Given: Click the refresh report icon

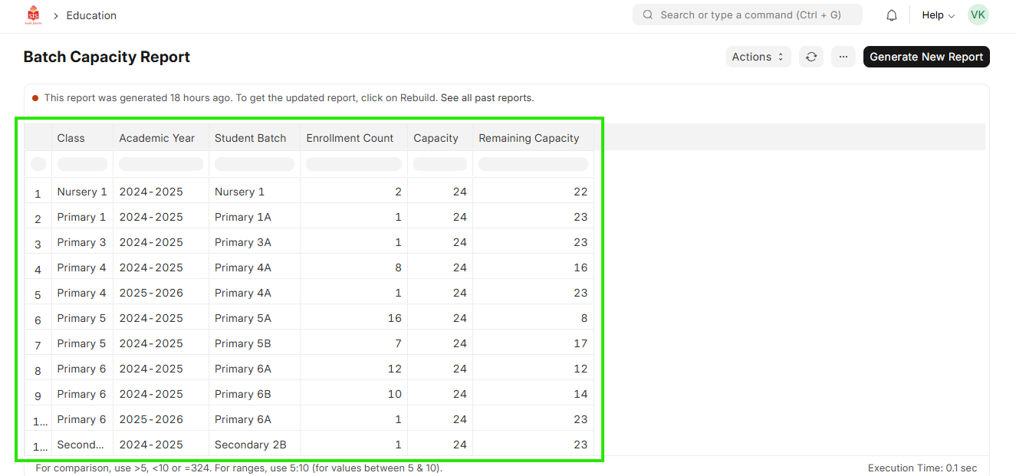Looking at the screenshot, I should pyautogui.click(x=811, y=57).
